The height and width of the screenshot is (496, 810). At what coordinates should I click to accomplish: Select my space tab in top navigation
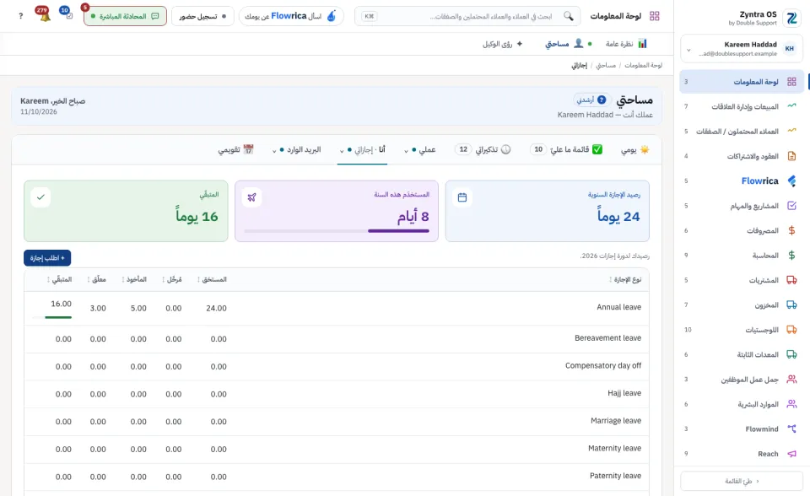[569, 44]
